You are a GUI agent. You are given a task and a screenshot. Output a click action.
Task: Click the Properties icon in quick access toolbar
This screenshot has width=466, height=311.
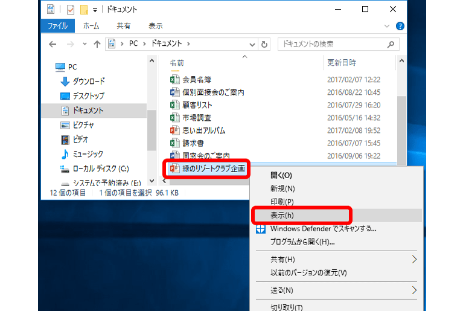pos(71,10)
